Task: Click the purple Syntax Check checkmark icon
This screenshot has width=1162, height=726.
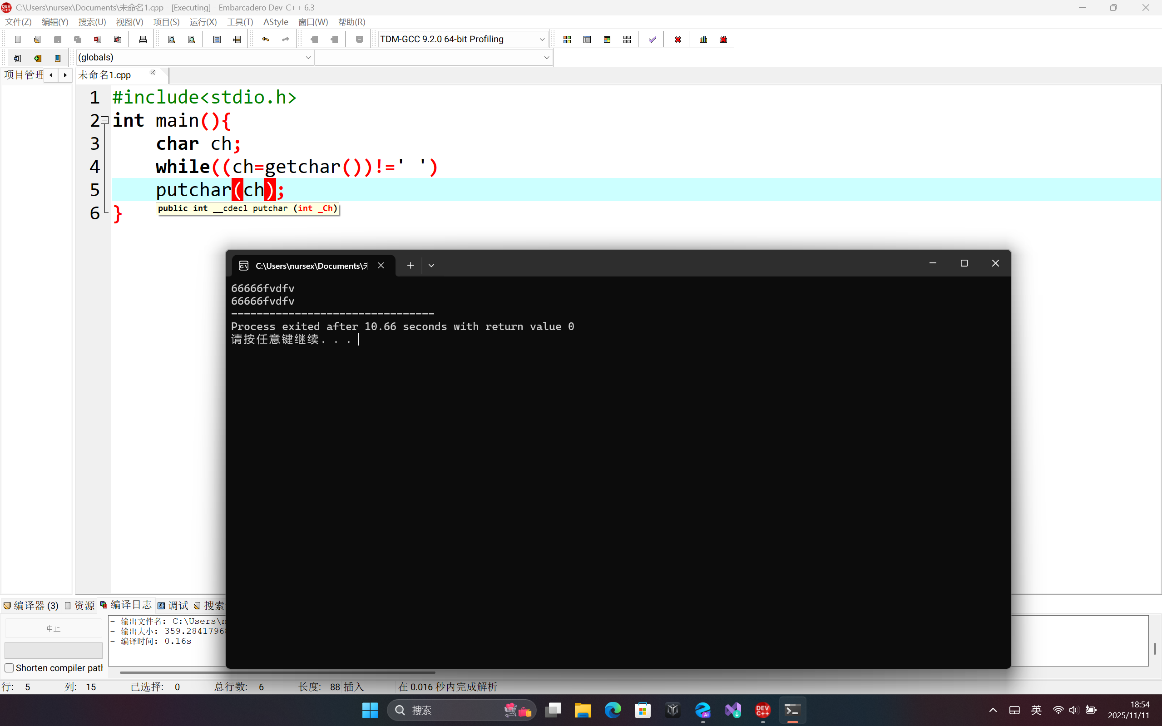Action: pyautogui.click(x=652, y=40)
